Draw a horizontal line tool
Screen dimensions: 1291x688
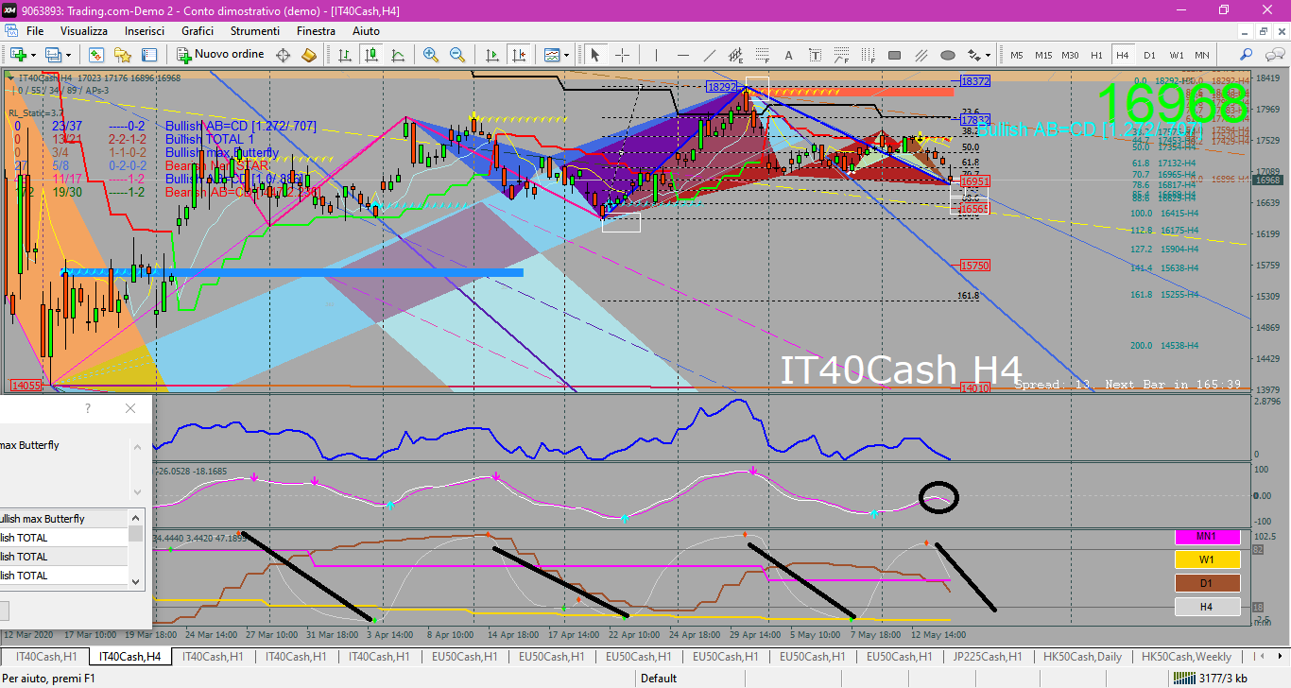(x=682, y=55)
